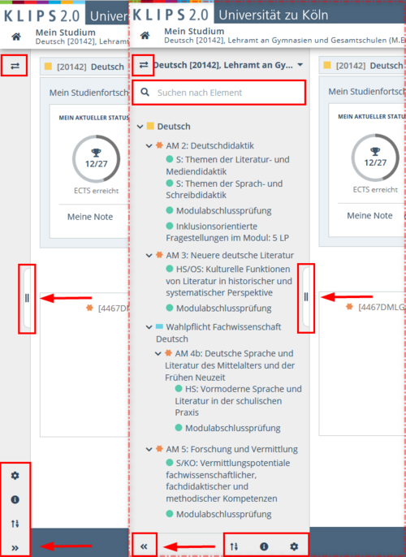Toggle the sidebar handle beside the tree

[306, 297]
